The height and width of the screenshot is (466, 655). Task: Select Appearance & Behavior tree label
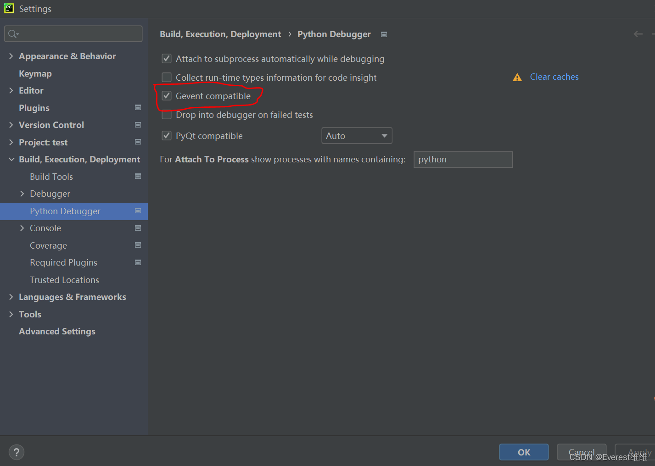coord(67,56)
